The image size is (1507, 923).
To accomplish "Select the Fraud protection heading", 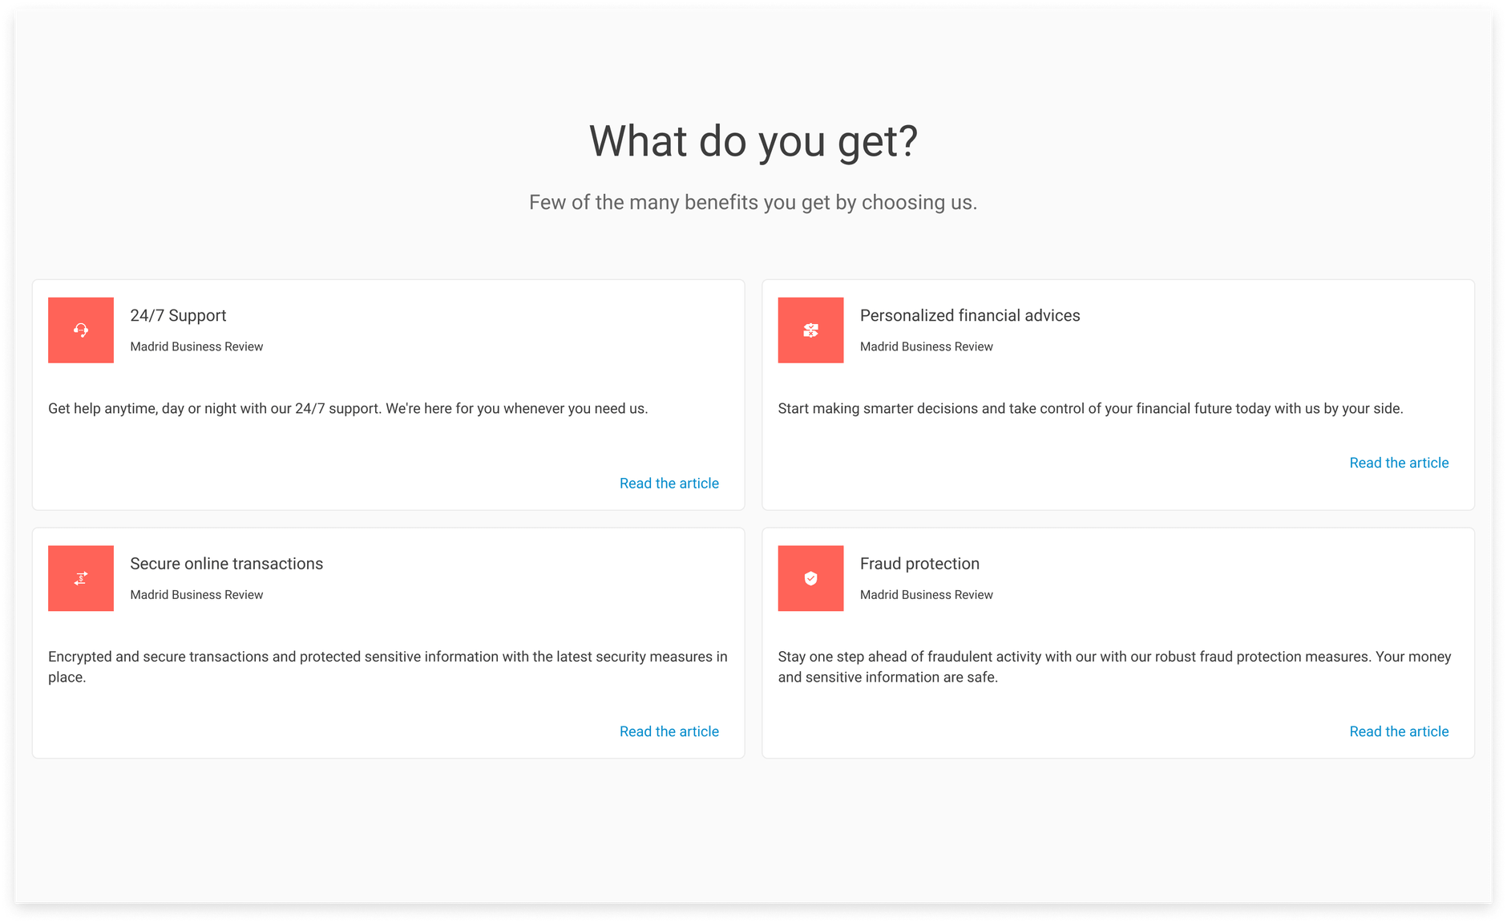I will (919, 564).
